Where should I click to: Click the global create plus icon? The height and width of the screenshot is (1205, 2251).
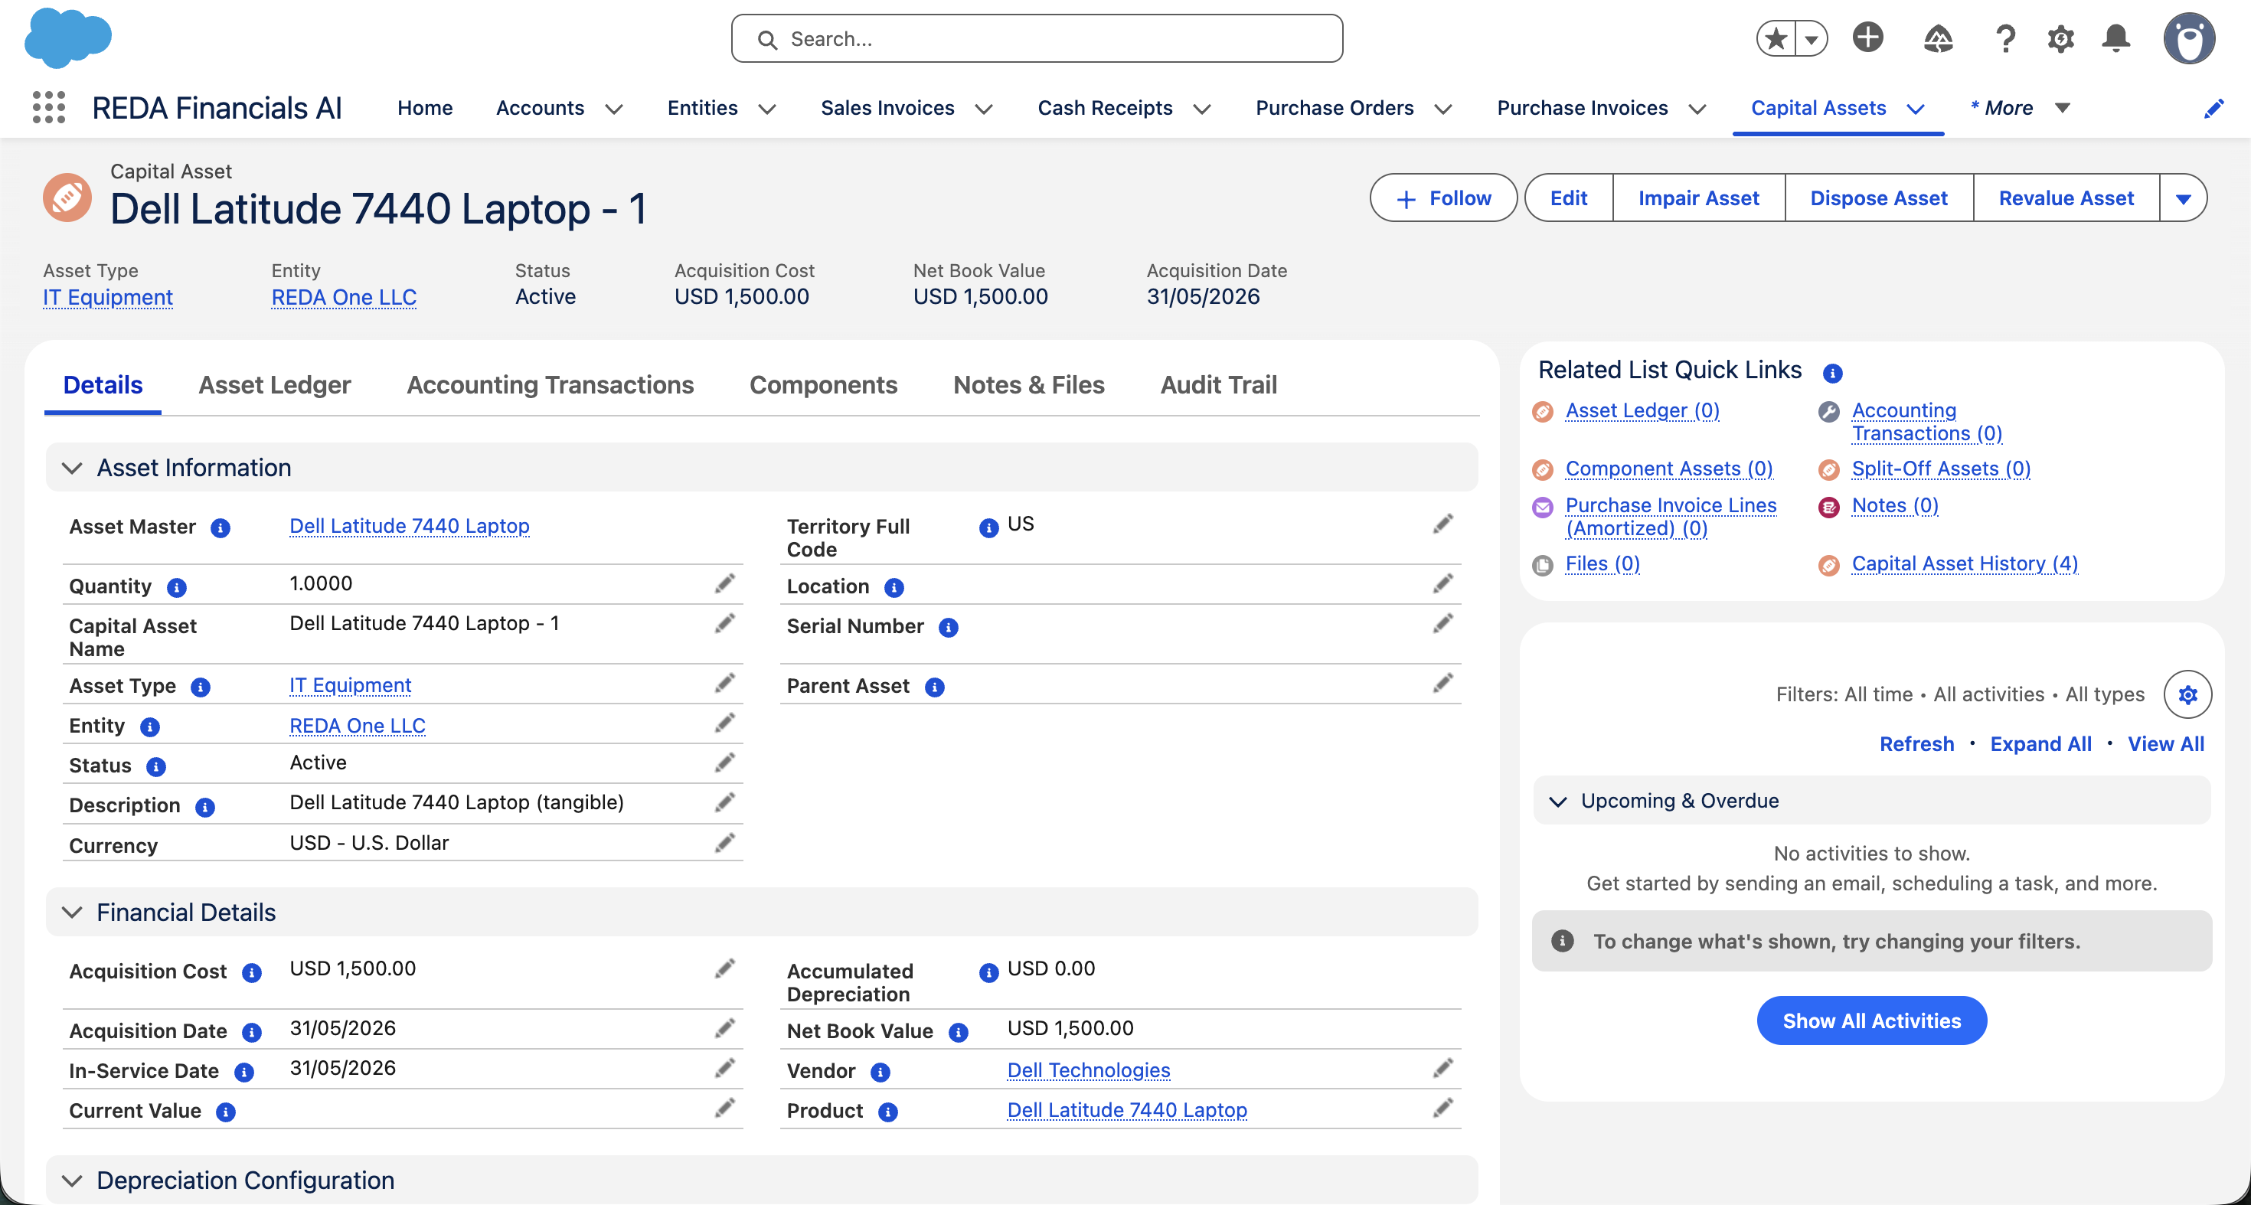[x=1867, y=38]
